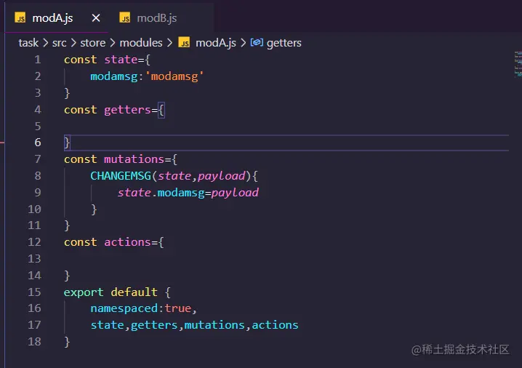Click 'modamsg' property key on line 2
Viewport: 522px width, 368px height.
tap(114, 76)
